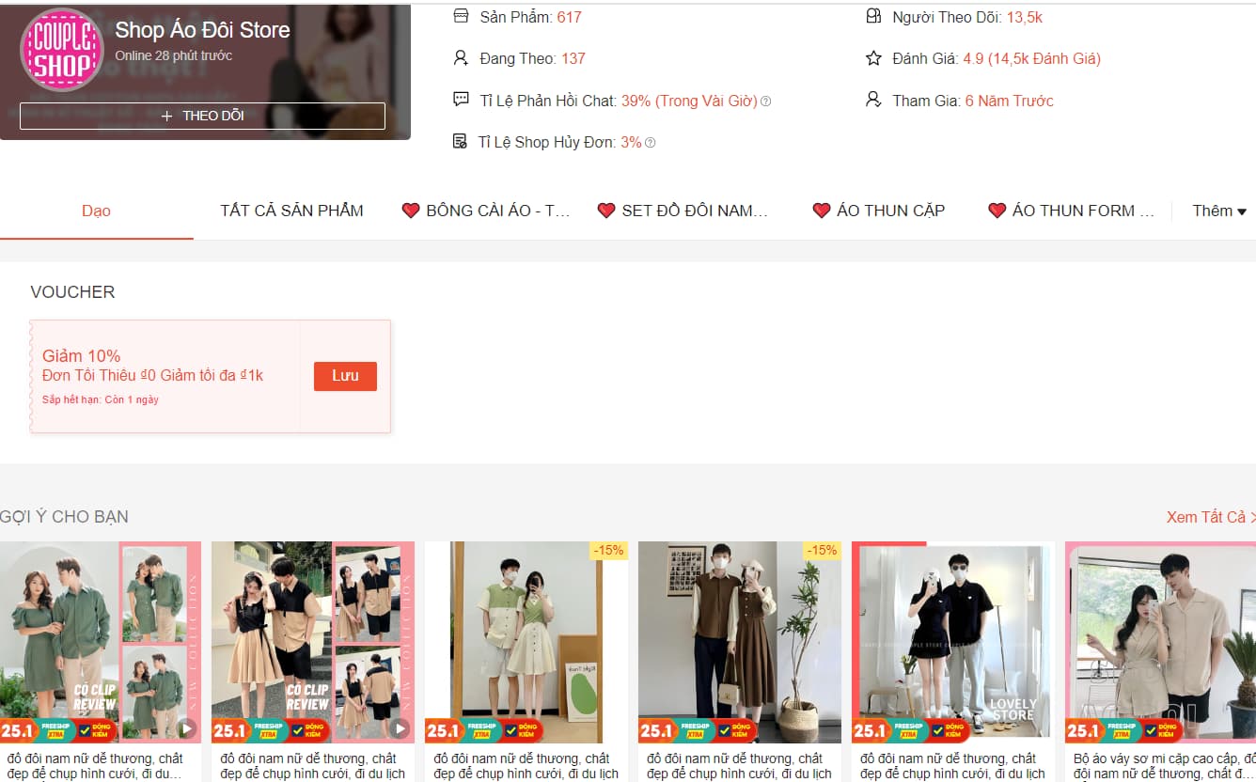The image size is (1256, 782).
Task: Select the SET ĐỒ ĐÔI NAM category tab
Action: point(683,211)
